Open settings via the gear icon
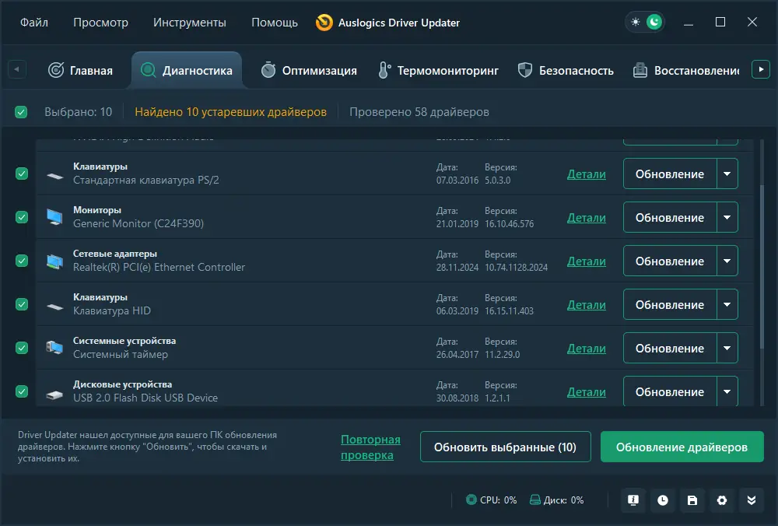The image size is (778, 526). (722, 500)
